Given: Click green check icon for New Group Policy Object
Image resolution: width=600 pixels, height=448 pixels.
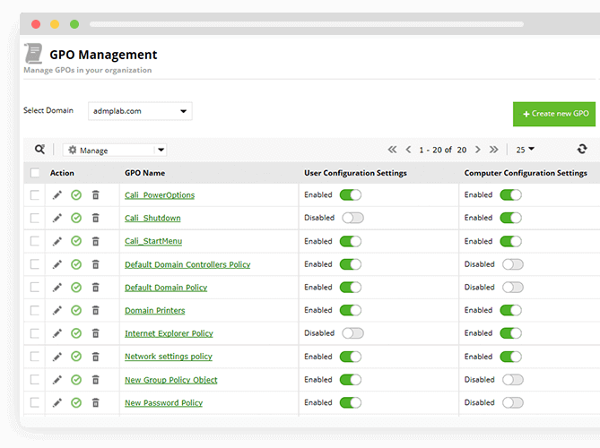Looking at the screenshot, I should [76, 380].
